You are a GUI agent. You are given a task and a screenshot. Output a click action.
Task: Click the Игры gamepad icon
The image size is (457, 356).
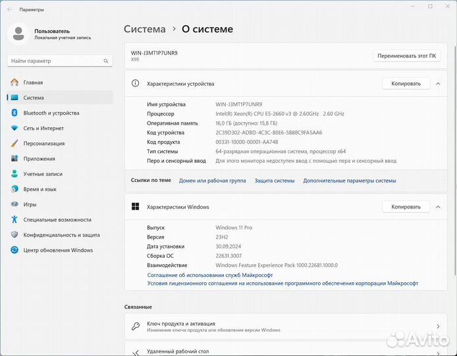tap(14, 204)
